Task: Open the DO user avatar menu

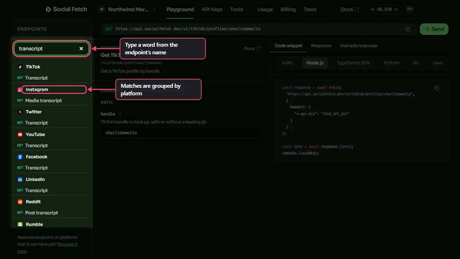Action: [x=410, y=9]
